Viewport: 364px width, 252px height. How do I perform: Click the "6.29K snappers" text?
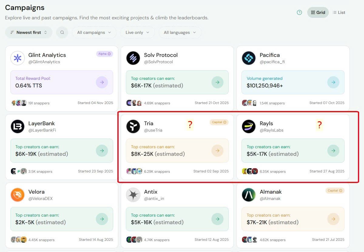[x=157, y=172]
